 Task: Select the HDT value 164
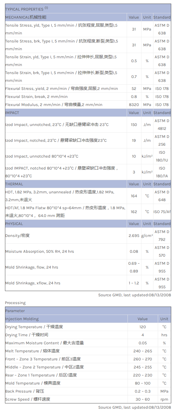point(134,196)
